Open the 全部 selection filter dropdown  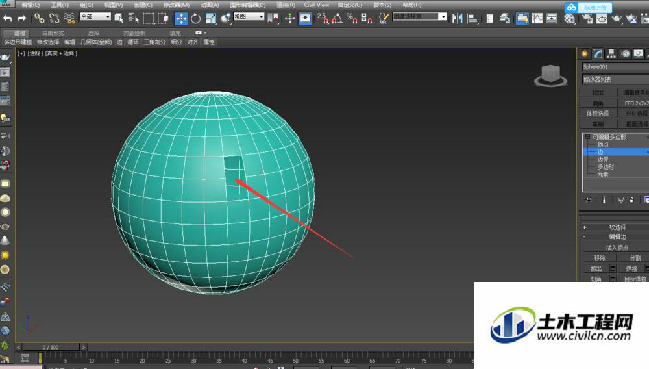click(95, 16)
